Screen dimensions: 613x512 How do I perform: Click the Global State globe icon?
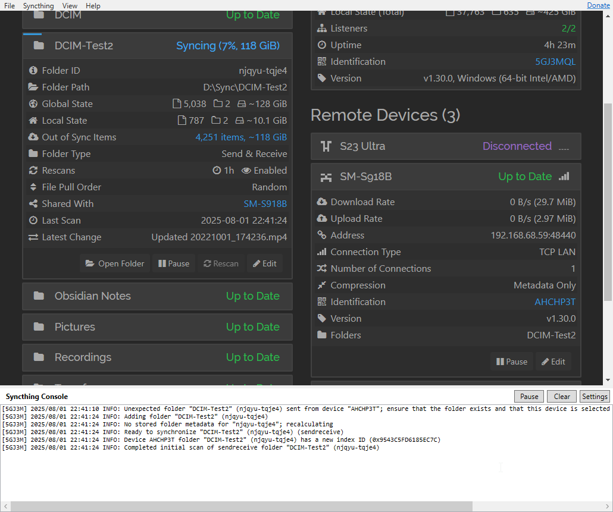[33, 103]
